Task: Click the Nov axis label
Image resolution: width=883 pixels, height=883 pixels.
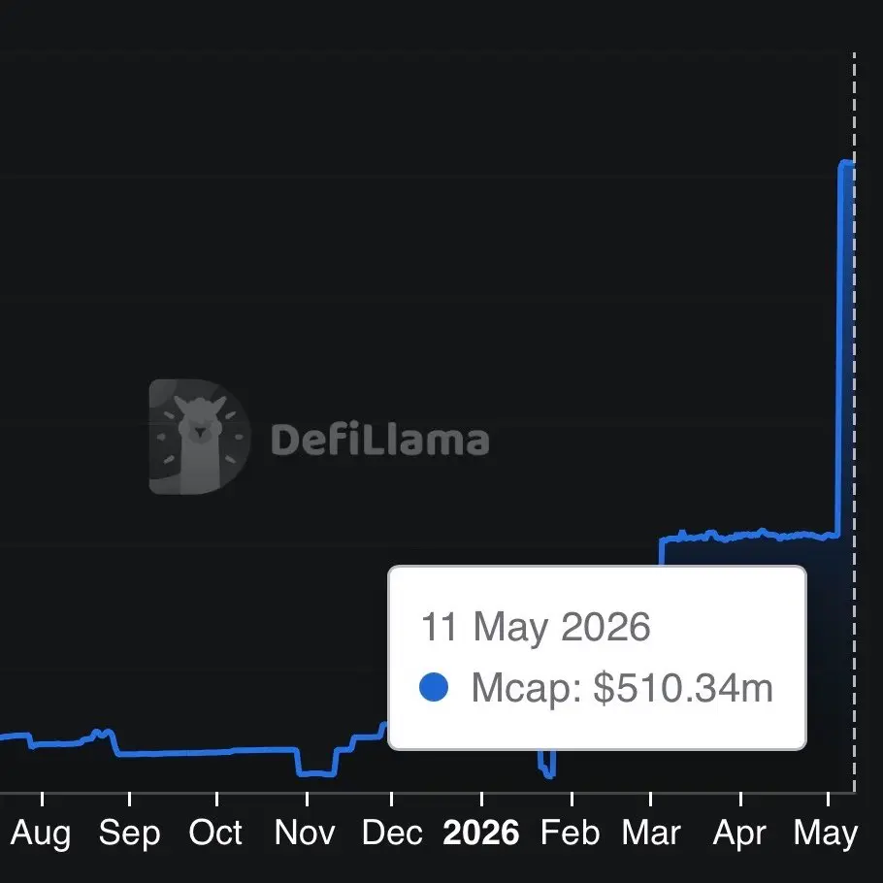Action: pyautogui.click(x=305, y=832)
